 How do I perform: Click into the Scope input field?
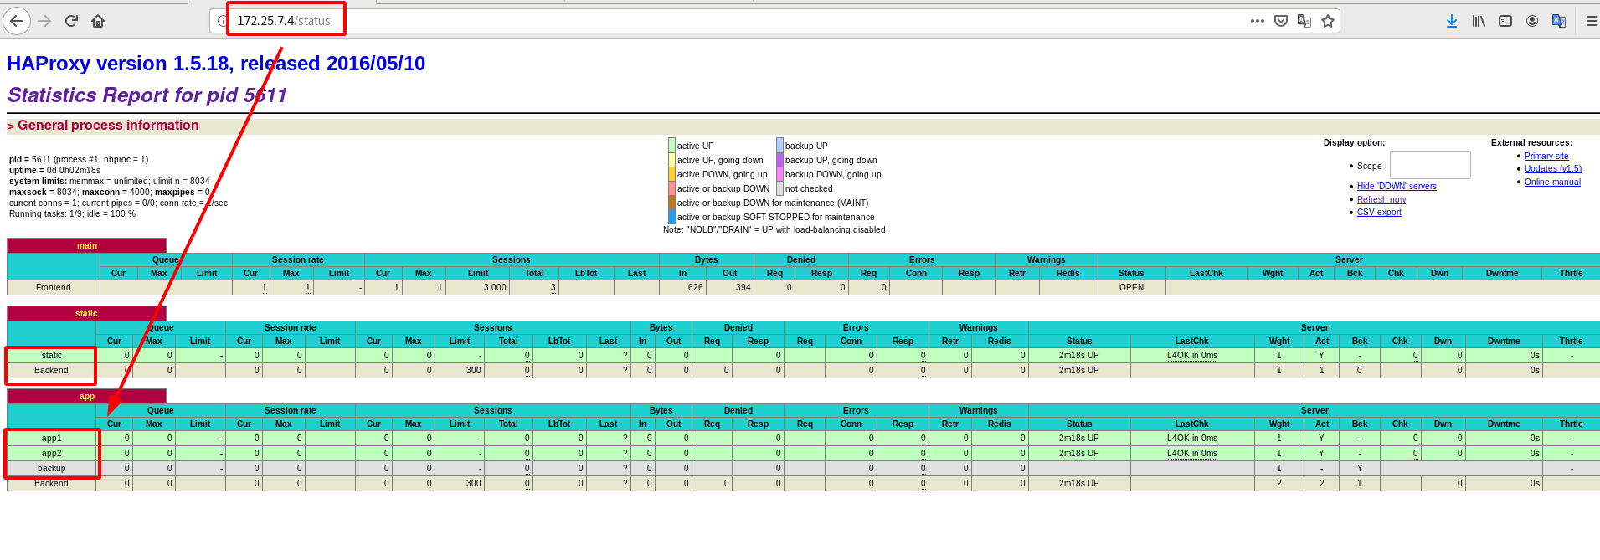pos(1430,165)
